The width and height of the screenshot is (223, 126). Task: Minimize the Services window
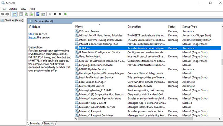point(200,3)
